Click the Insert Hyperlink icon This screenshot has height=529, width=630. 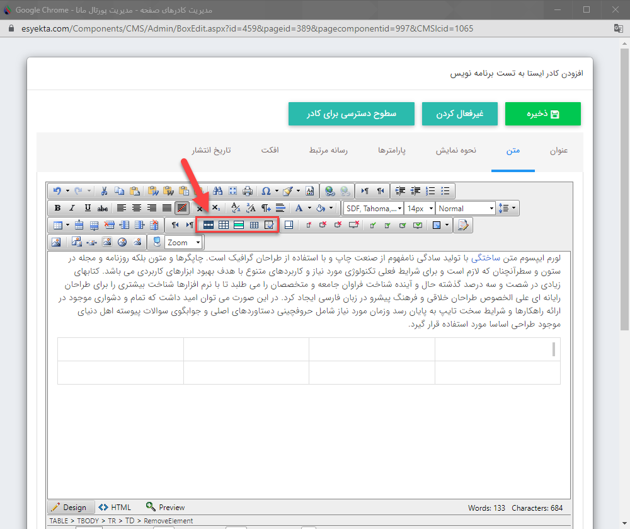329,190
